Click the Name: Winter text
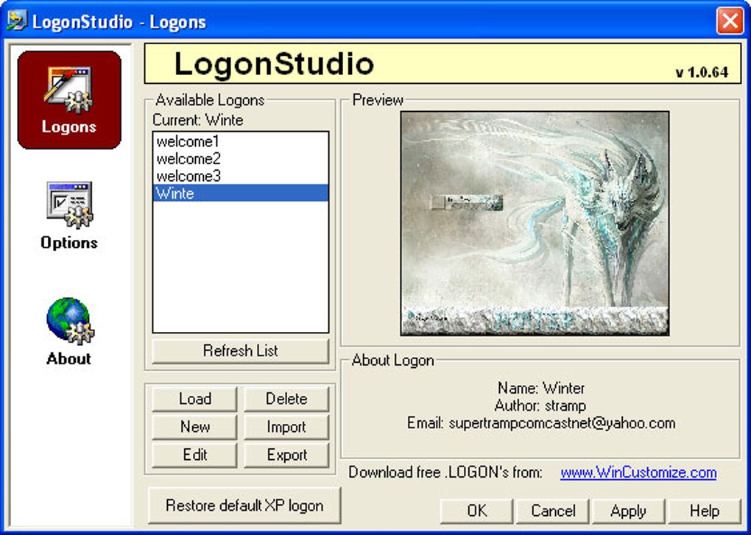The image size is (751, 535). pos(540,388)
